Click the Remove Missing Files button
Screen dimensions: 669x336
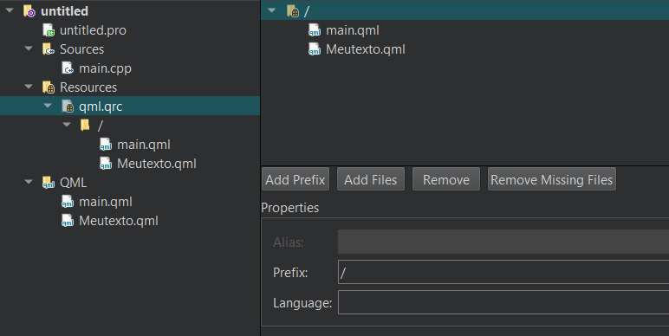[x=552, y=179]
